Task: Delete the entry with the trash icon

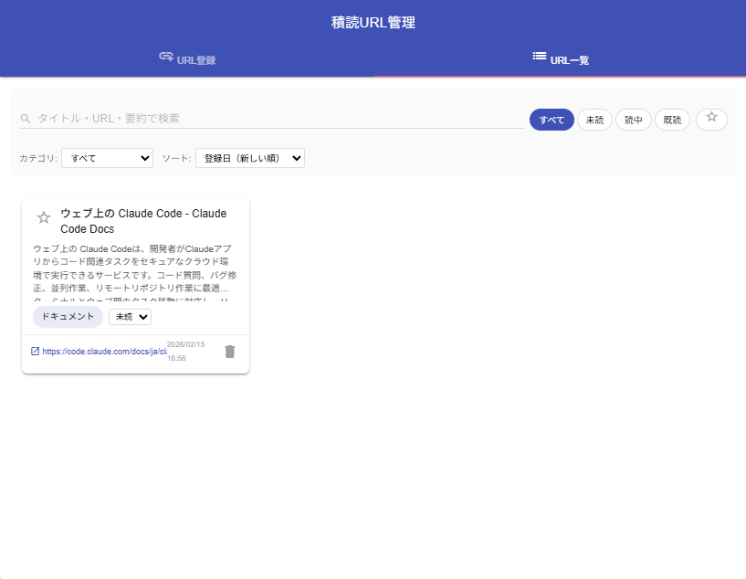Action: click(x=229, y=351)
